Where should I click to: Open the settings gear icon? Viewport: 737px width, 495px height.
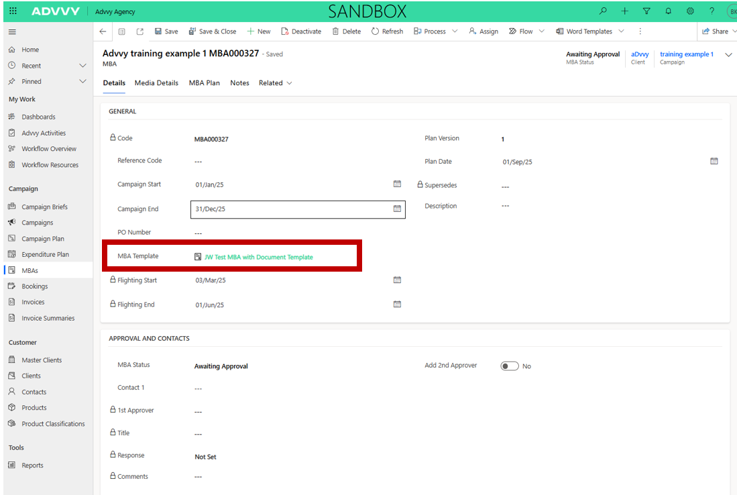point(690,11)
